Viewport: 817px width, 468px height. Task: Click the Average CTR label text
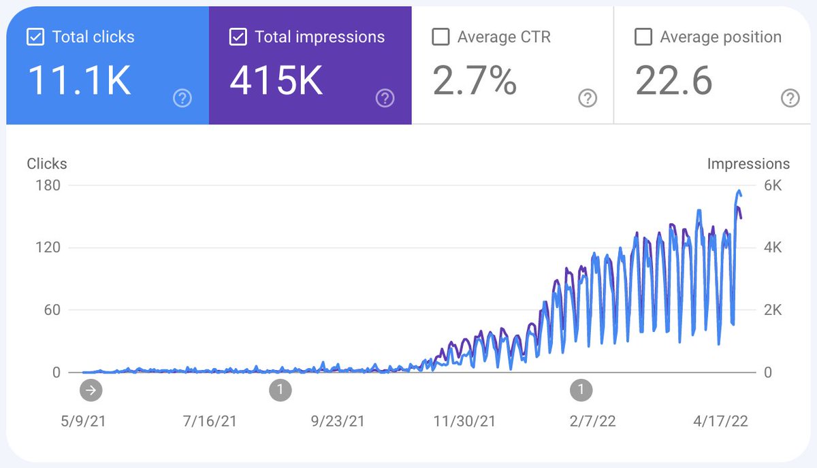[504, 37]
